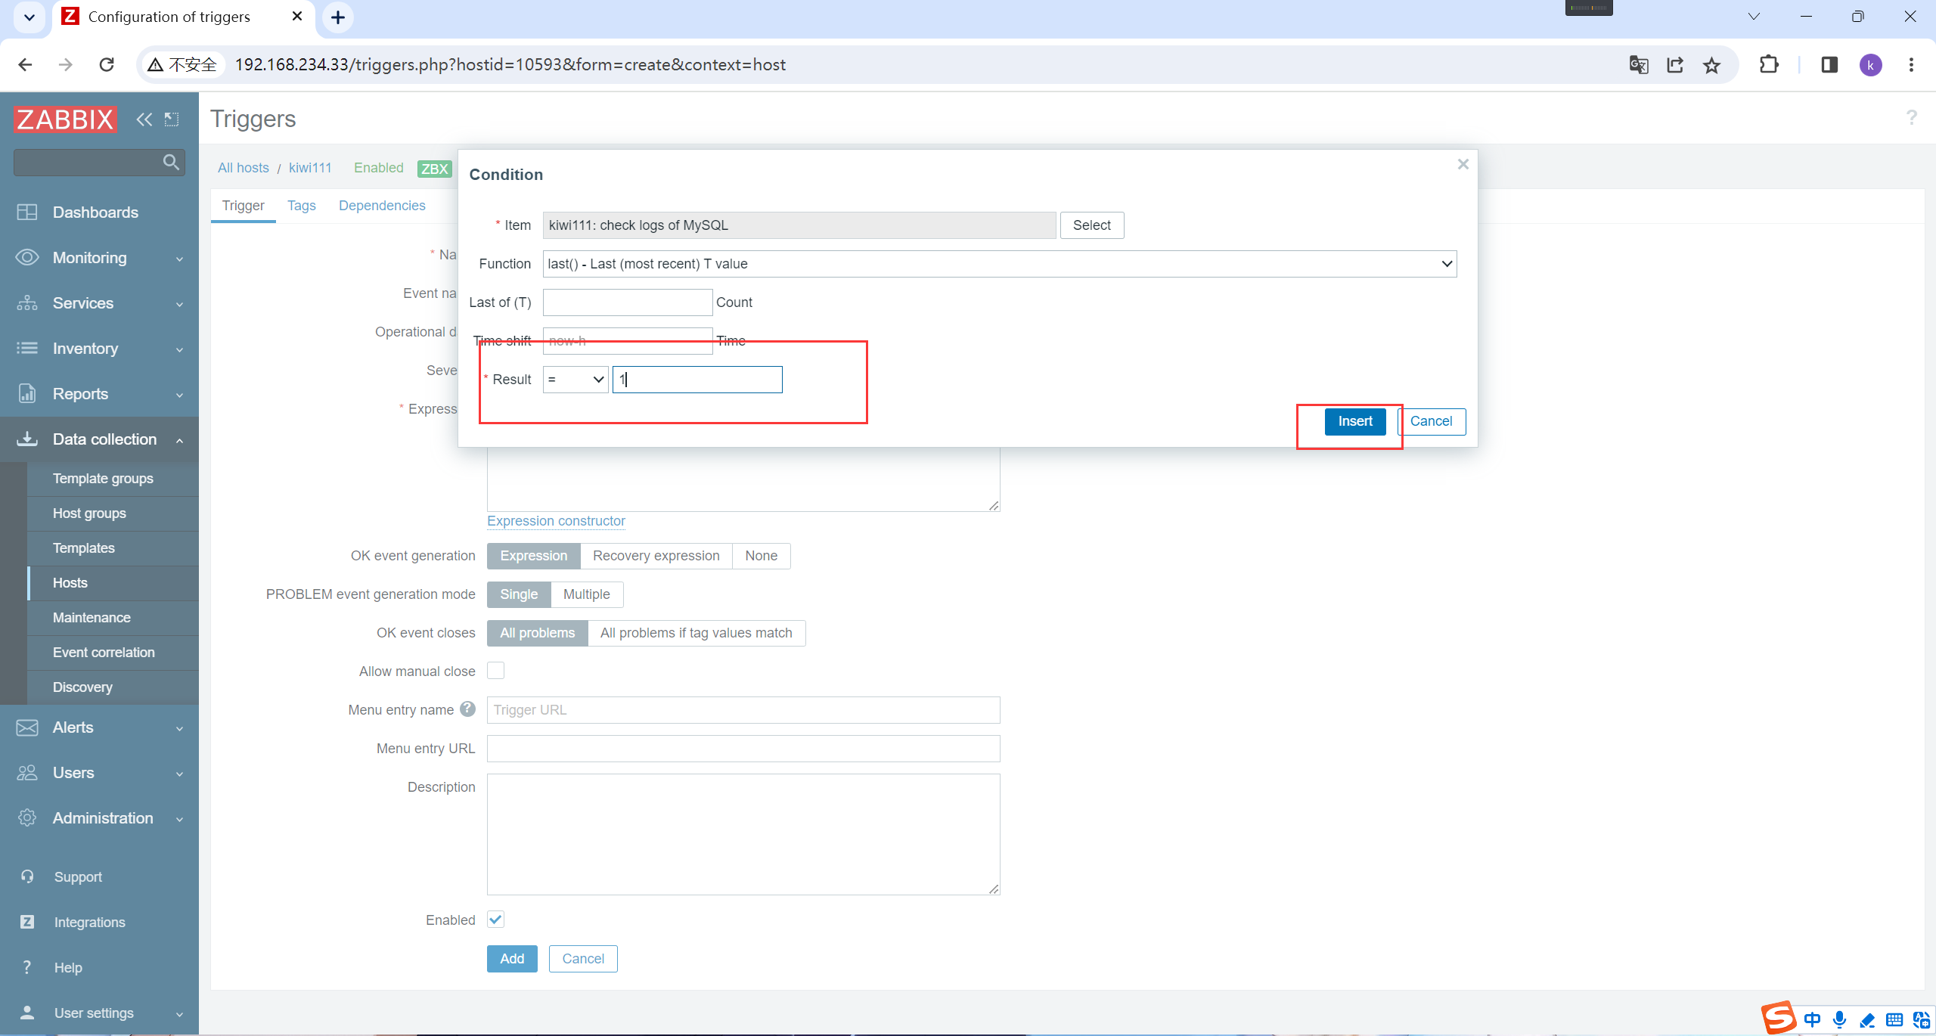Open the Expression constructor link
The image size is (1936, 1036).
point(556,521)
